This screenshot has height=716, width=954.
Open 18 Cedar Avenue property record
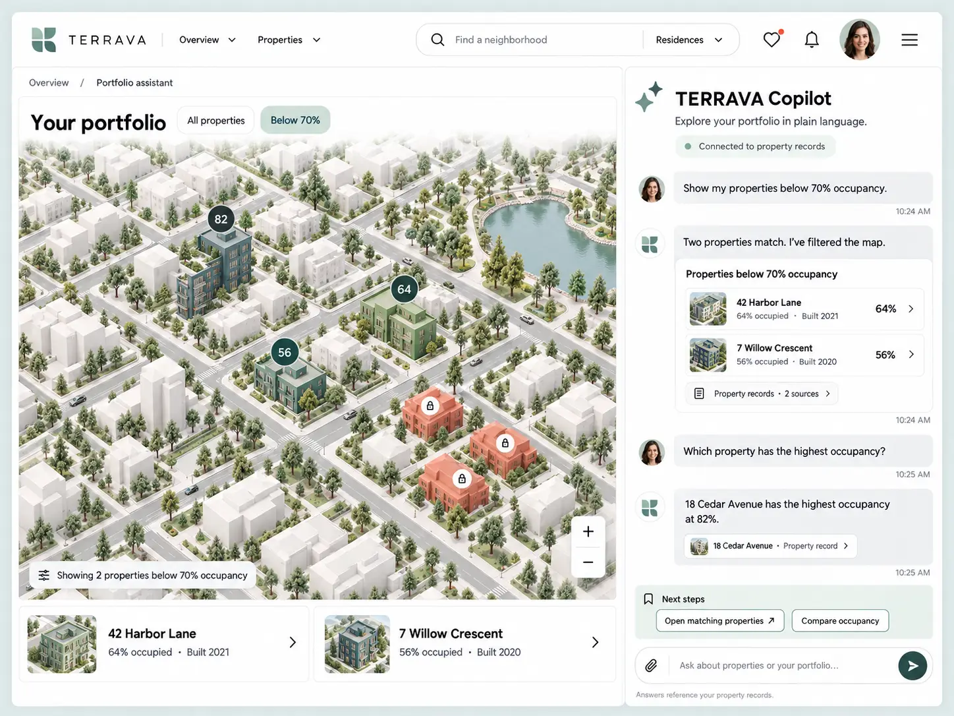(770, 546)
